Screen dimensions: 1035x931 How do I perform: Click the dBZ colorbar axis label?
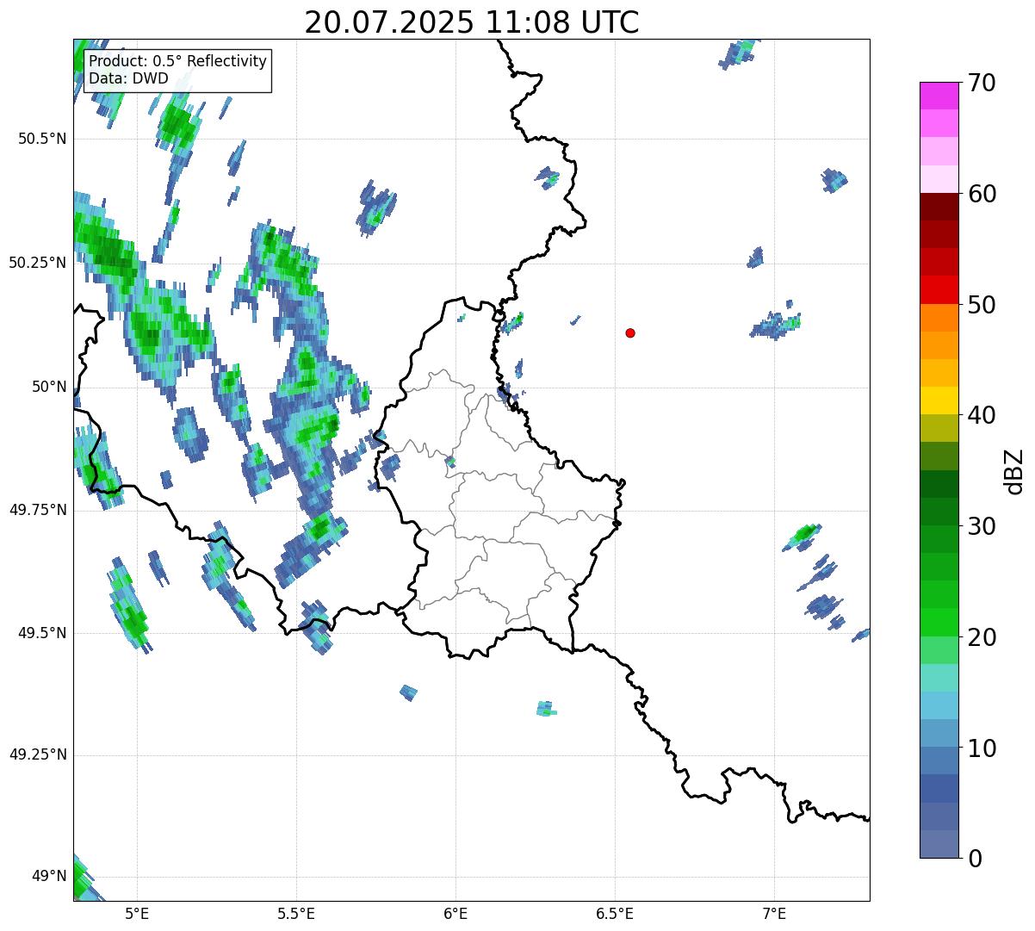1014,471
